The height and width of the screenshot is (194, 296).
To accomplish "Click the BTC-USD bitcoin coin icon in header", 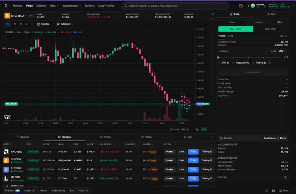I will coord(7,16).
